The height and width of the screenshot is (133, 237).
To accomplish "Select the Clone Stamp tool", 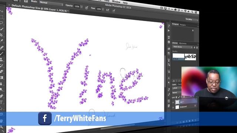I will coord(1,59).
